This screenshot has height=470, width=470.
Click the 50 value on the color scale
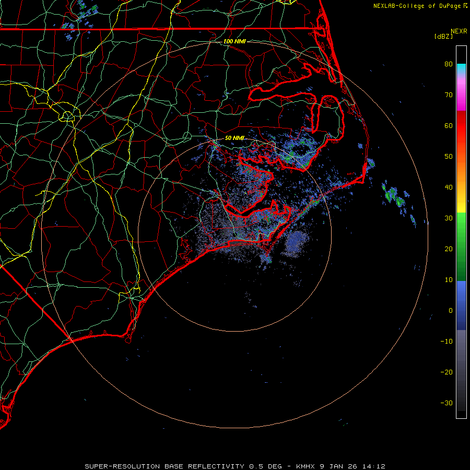[x=449, y=157]
